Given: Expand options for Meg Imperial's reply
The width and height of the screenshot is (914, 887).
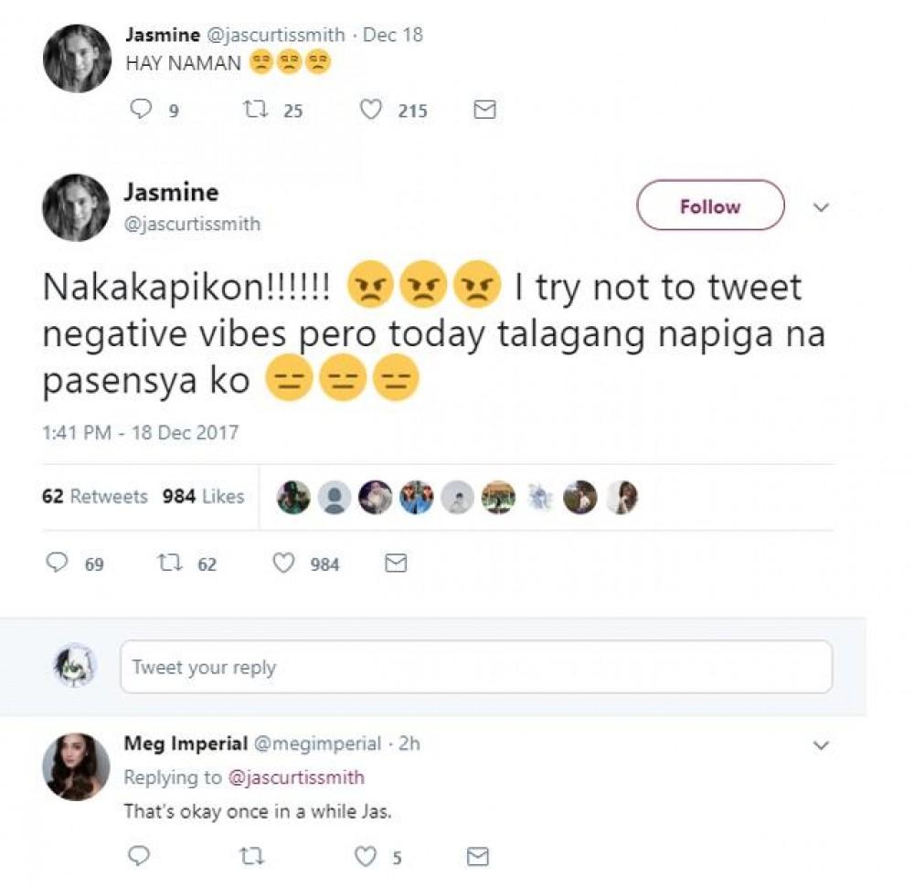Looking at the screenshot, I should [821, 745].
